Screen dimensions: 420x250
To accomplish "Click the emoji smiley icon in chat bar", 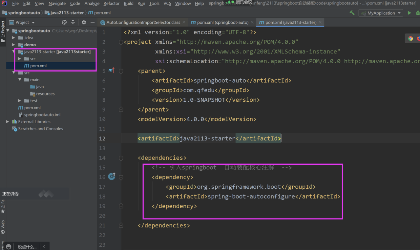I will [x=9, y=246].
